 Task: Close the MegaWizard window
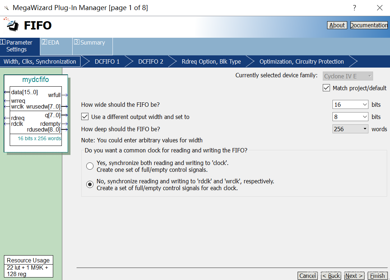pos(380,8)
